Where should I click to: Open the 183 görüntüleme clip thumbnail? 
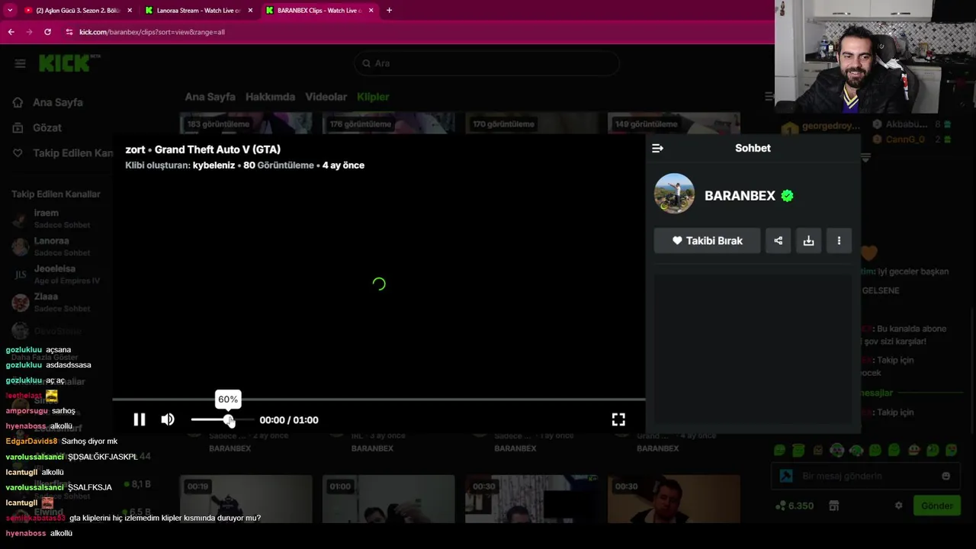(x=246, y=124)
